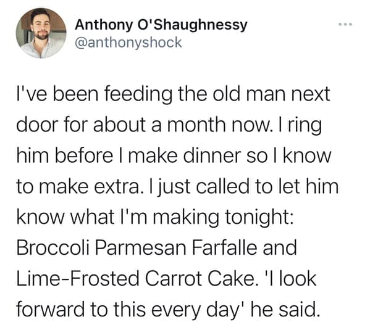Click the word "Broccoli" in the tweet
370x330 pixels.
(x=53, y=248)
